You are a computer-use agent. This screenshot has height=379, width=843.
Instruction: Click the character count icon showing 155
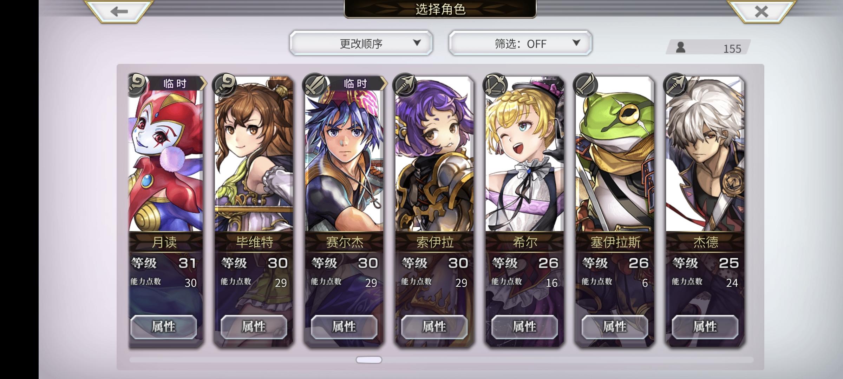click(681, 47)
